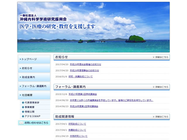This screenshot has width=187, height=140.
Task: Click the 沖縄内科学学術研究振興会 site title
Action: pos(43,19)
